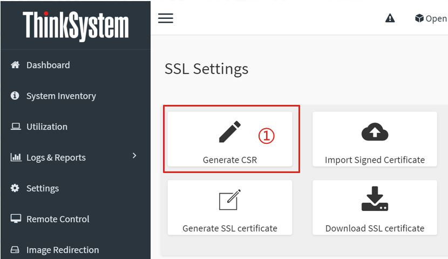Screen dimensions: 448x259
Task: Click the Settings gear icon
Action: [x=15, y=188]
